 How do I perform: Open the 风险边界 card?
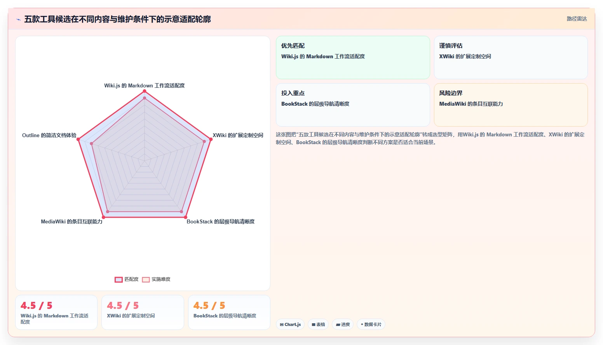(511, 105)
